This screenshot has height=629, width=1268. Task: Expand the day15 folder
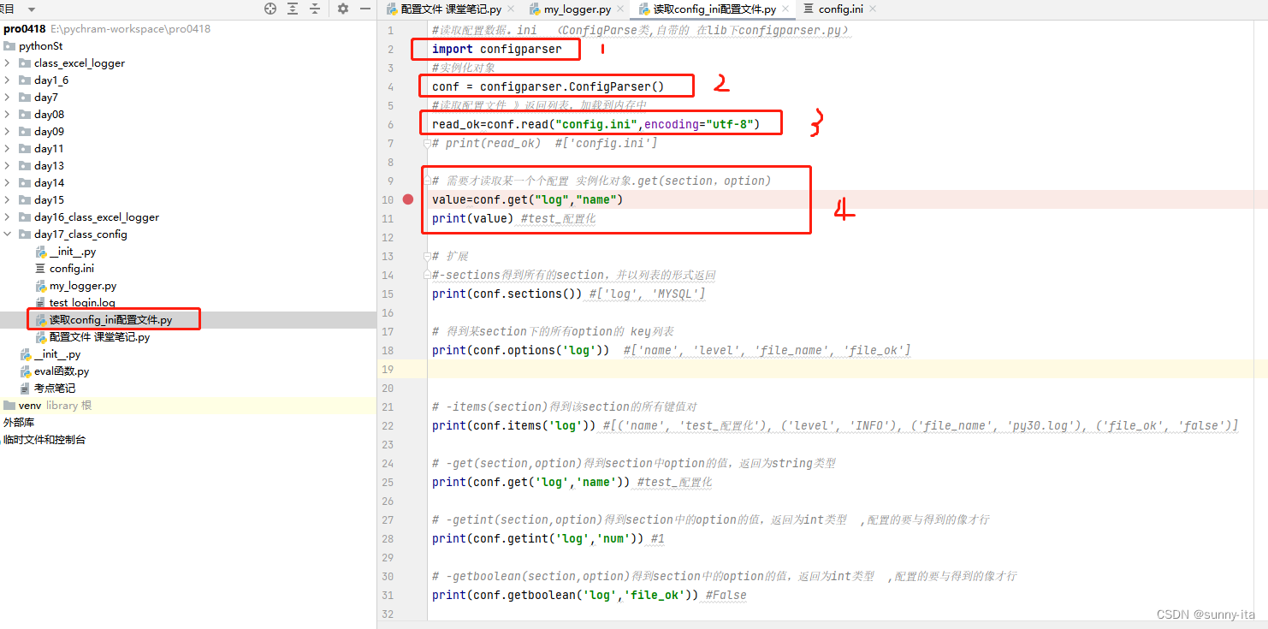pos(8,200)
